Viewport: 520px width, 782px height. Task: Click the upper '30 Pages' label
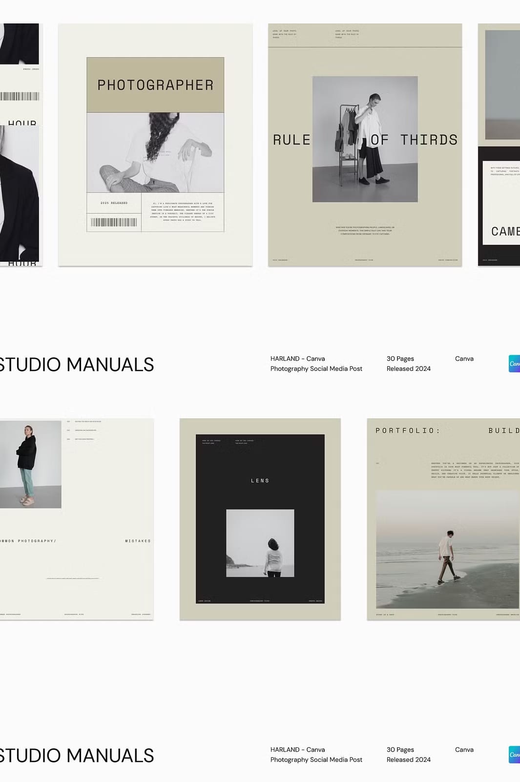400,359
